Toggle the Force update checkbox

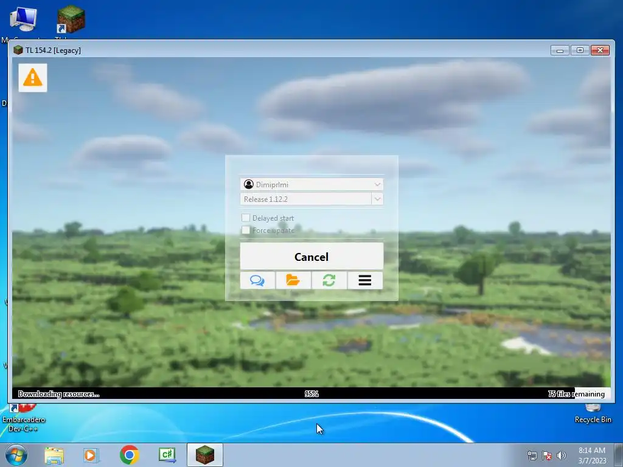coord(246,230)
